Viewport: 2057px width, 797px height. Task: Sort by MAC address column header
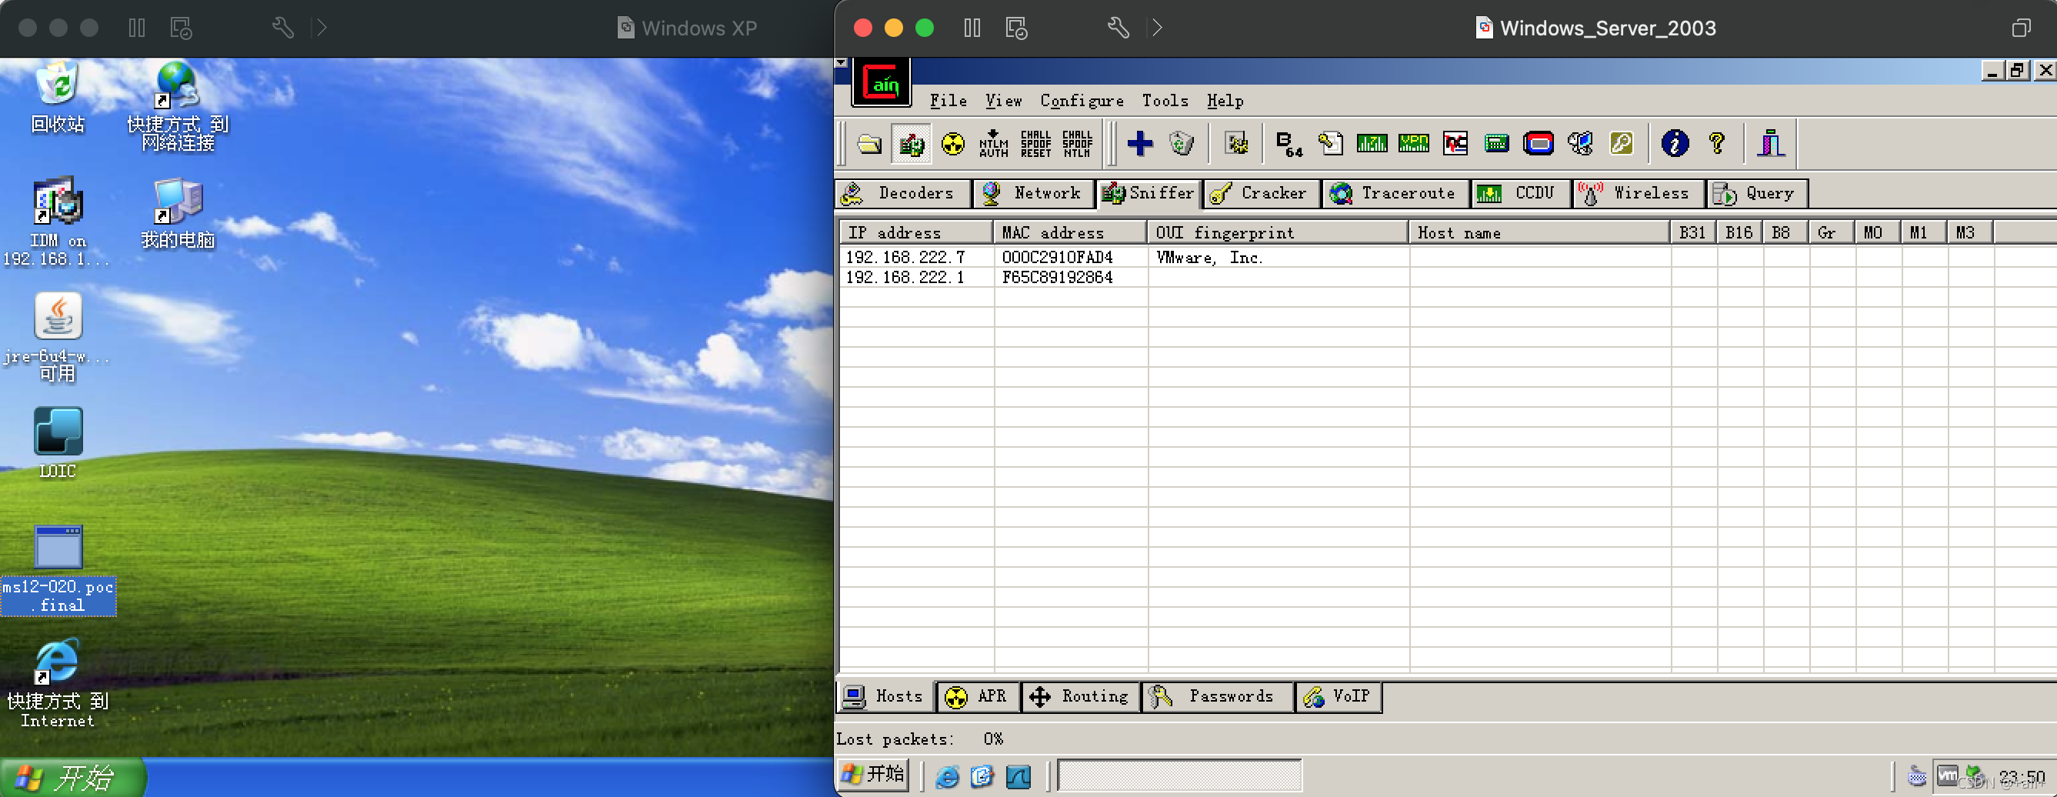click(1071, 232)
